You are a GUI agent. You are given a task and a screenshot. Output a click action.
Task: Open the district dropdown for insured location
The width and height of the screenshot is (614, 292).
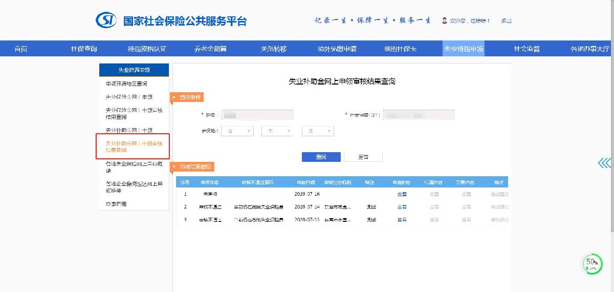(318, 131)
